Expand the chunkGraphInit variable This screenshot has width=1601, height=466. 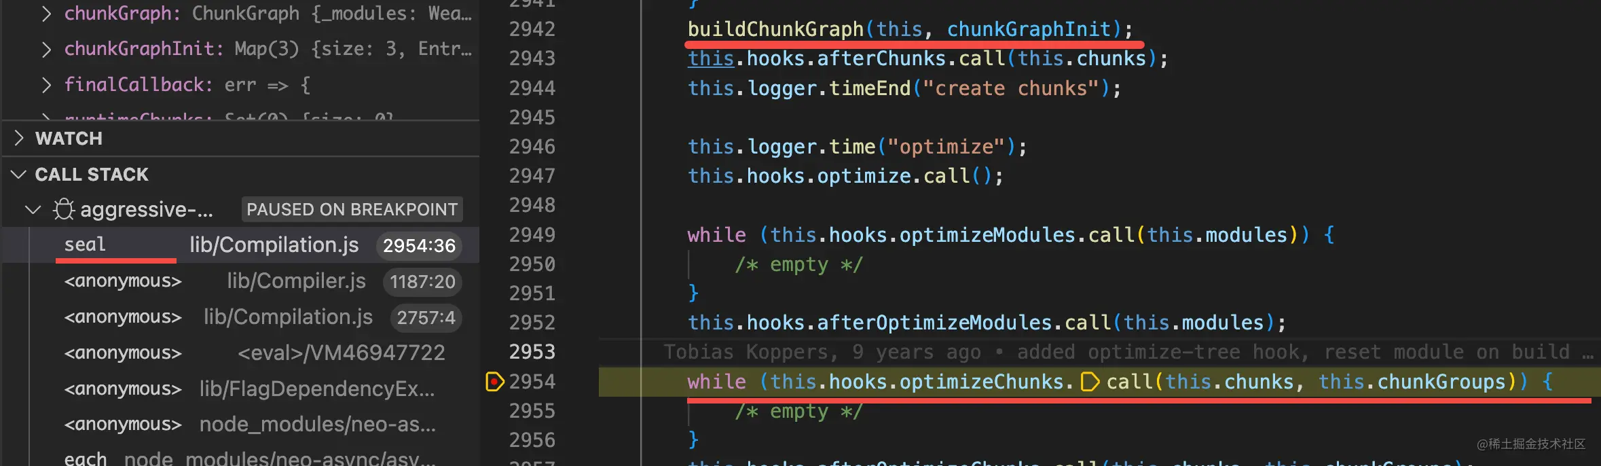point(45,49)
